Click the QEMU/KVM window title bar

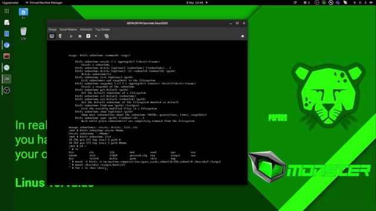(x=147, y=23)
